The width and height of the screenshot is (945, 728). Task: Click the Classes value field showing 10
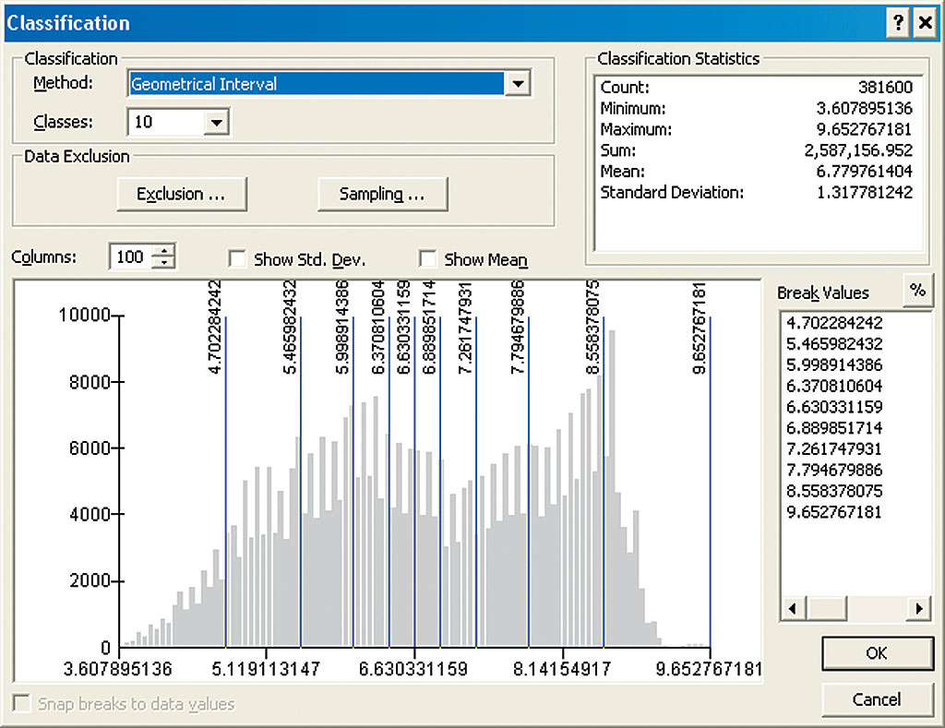point(166,123)
